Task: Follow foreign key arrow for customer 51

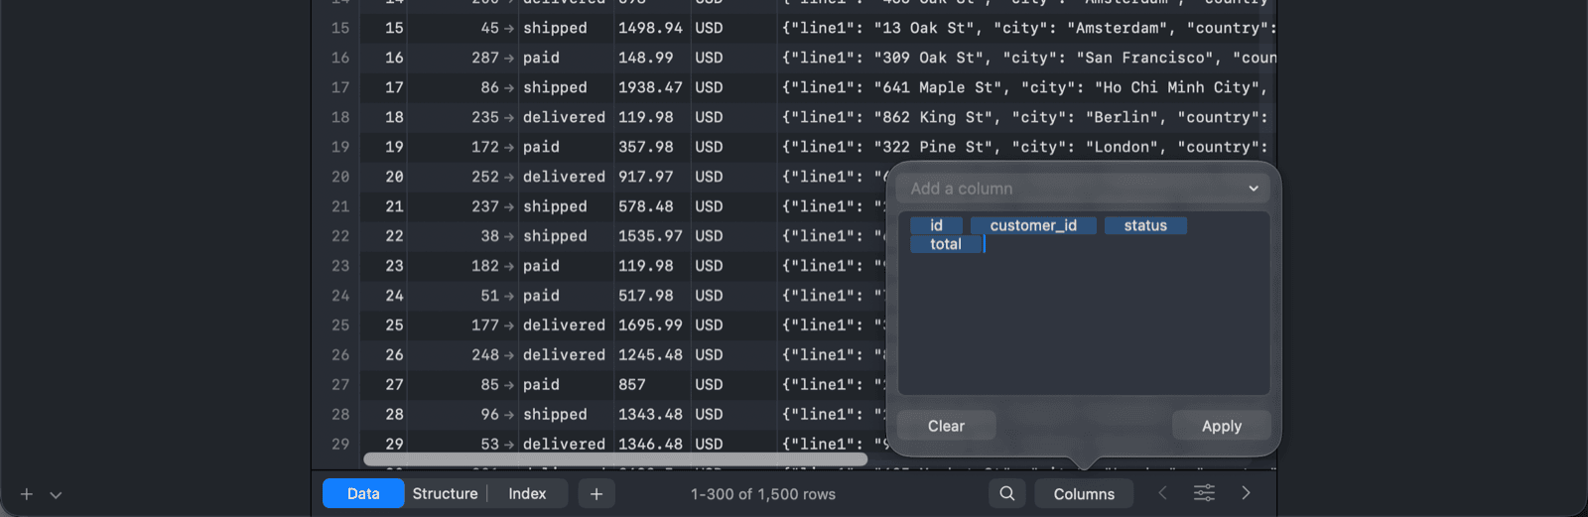Action: pos(509,297)
